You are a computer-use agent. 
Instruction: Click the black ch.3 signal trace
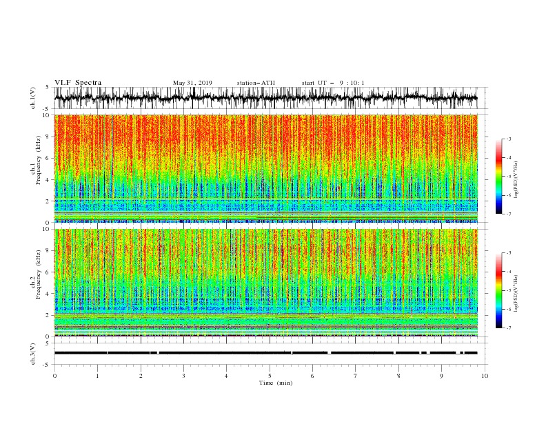tap(265, 353)
